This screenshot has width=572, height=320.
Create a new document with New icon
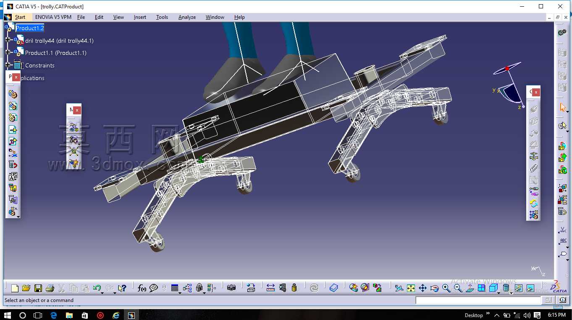(15, 288)
